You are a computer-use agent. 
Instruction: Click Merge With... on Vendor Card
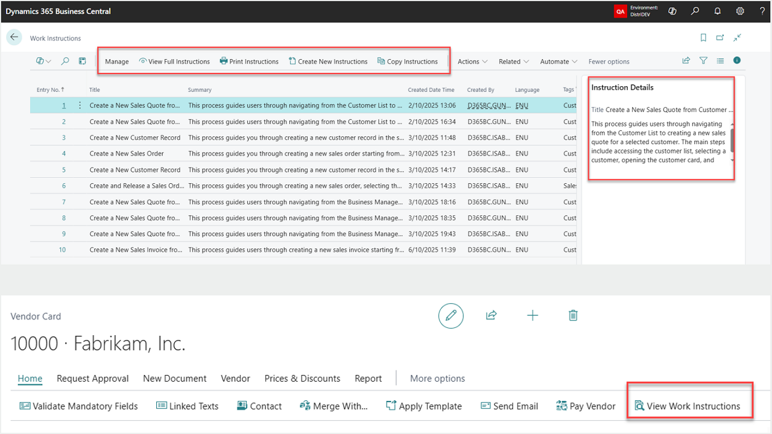[334, 406]
